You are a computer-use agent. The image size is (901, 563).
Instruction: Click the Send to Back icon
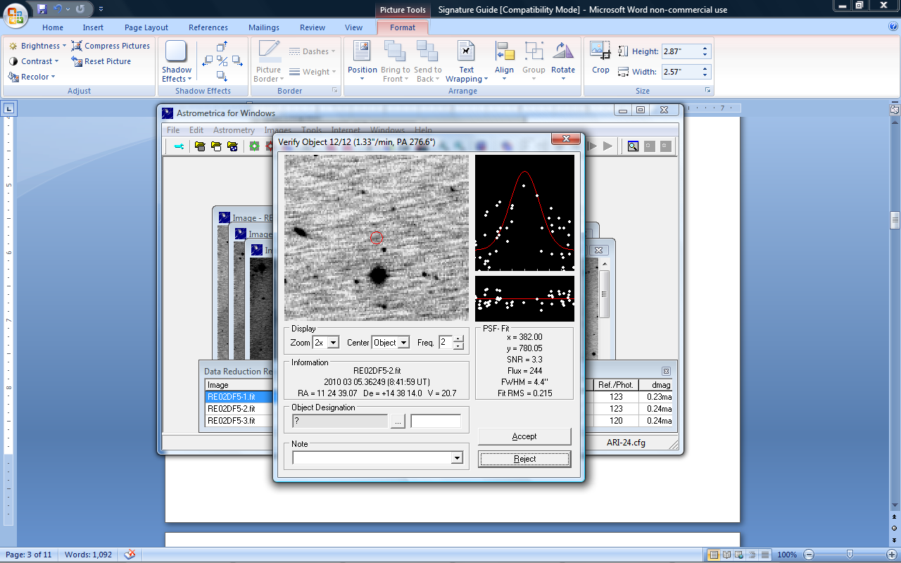point(427,52)
